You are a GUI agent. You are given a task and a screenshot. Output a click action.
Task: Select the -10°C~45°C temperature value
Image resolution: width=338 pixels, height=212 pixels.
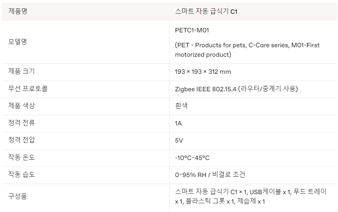(192, 158)
